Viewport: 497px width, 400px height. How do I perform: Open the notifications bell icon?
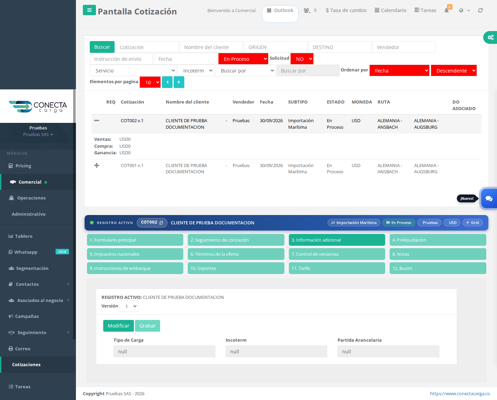(447, 10)
